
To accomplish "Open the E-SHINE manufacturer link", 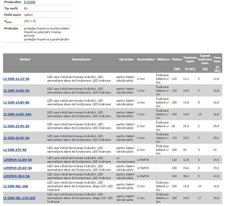I will click(30, 2).
